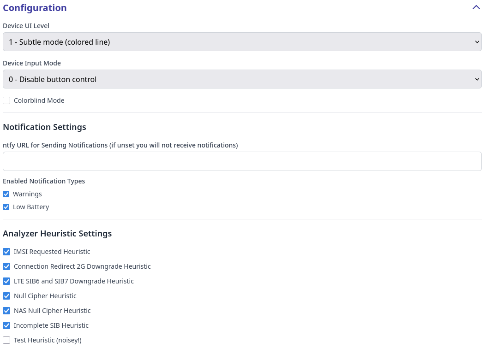Disable the Null Cipher Heuristic

[6, 295]
